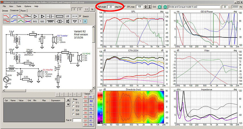
Task: Add a resistor component
Action: (60, 16)
